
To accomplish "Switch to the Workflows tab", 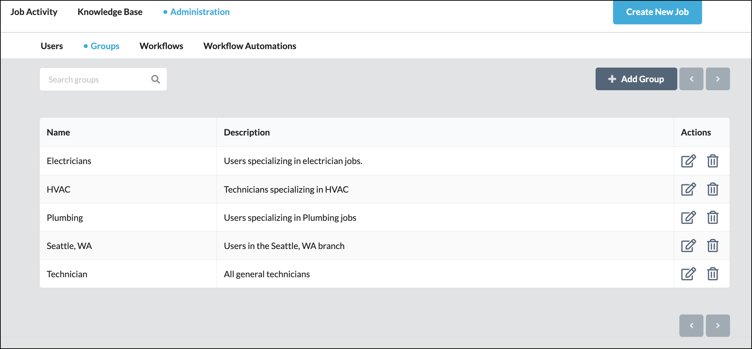I will point(161,46).
